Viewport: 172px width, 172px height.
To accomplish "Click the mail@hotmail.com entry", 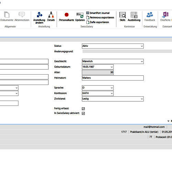I will pos(154,127).
